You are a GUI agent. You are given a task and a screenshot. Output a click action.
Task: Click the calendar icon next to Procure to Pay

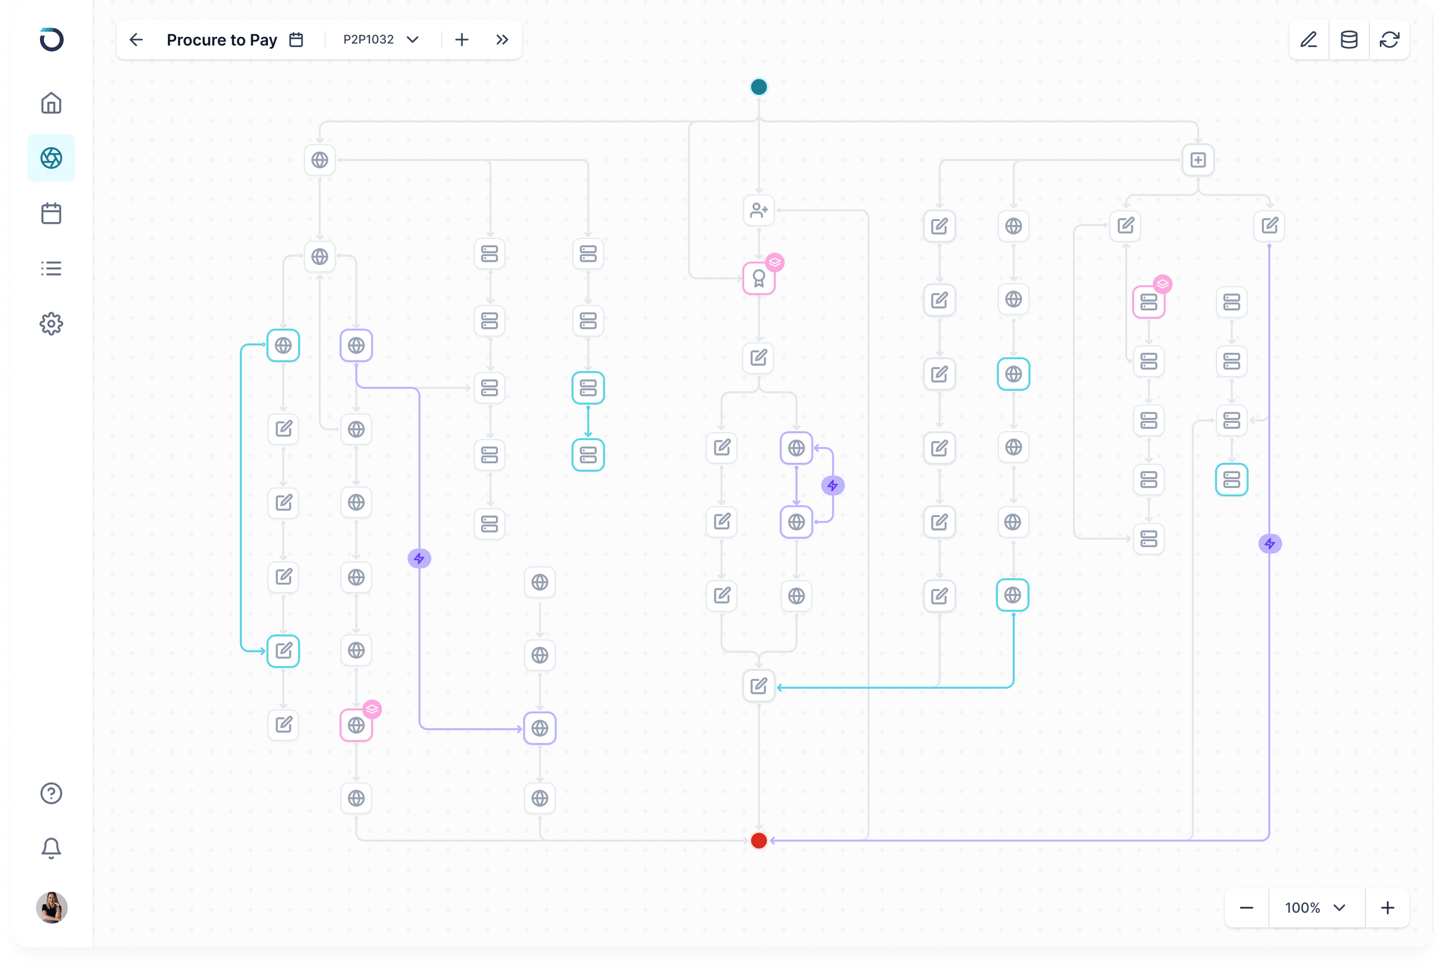(x=296, y=39)
